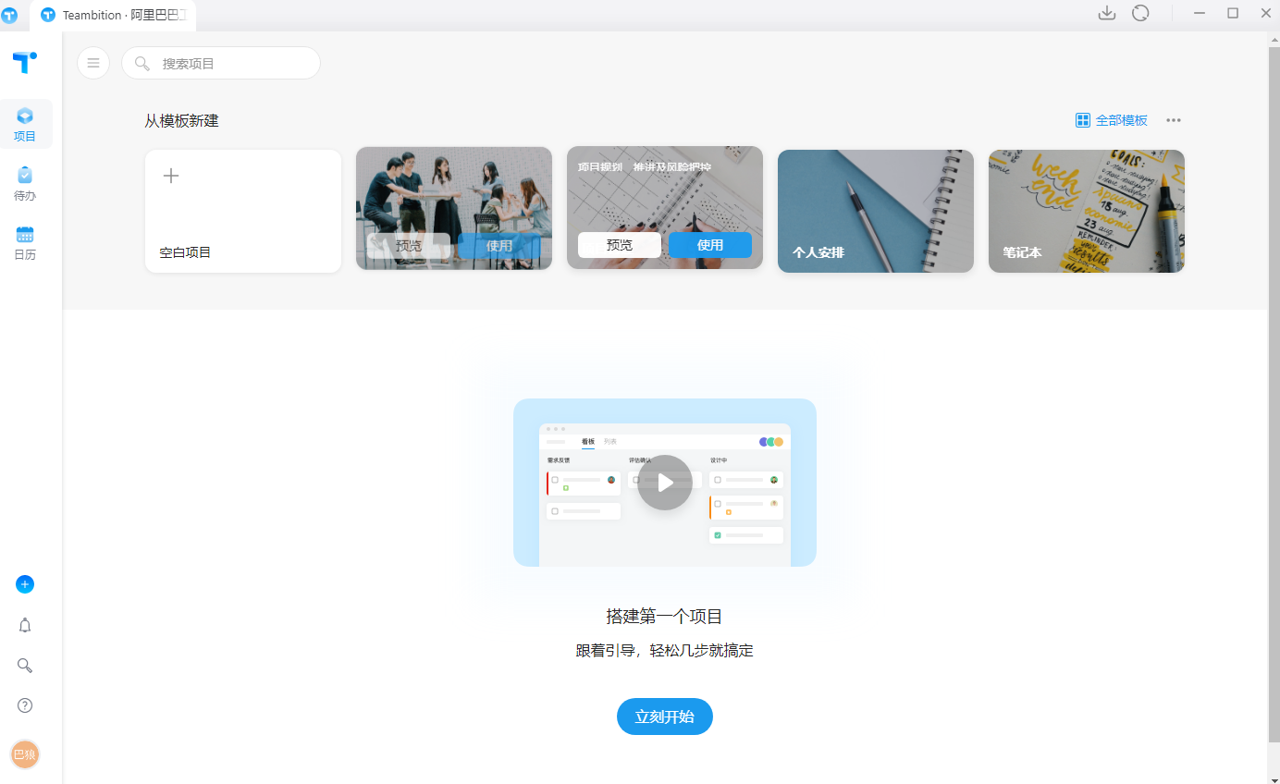1280x784 pixels.
Task: Click the 搭建第一个项目 title text
Action: (x=665, y=617)
